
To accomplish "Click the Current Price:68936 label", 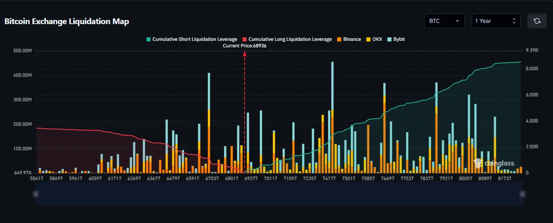I will point(244,46).
